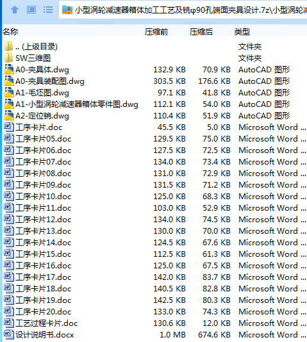
Task: Click the 45.5 KB size value
Action: [172, 127]
